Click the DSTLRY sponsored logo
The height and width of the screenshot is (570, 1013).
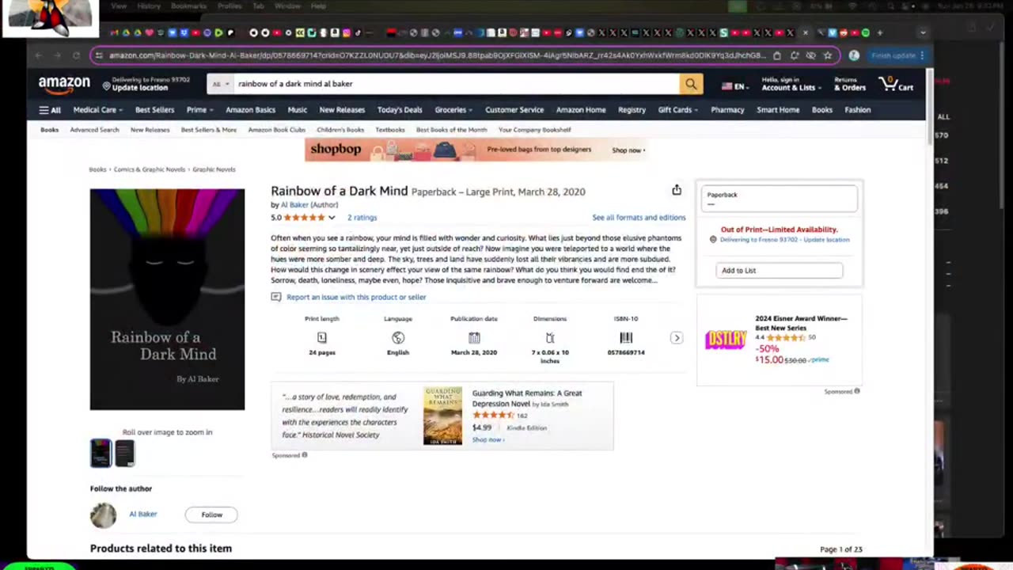click(x=726, y=340)
